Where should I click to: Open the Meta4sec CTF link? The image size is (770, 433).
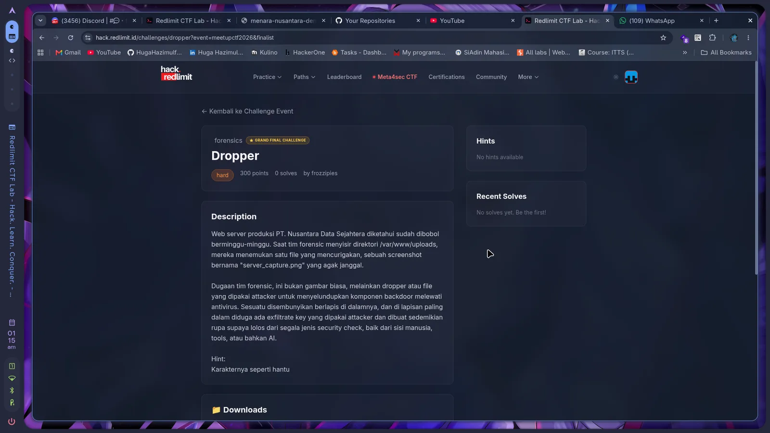pos(395,77)
